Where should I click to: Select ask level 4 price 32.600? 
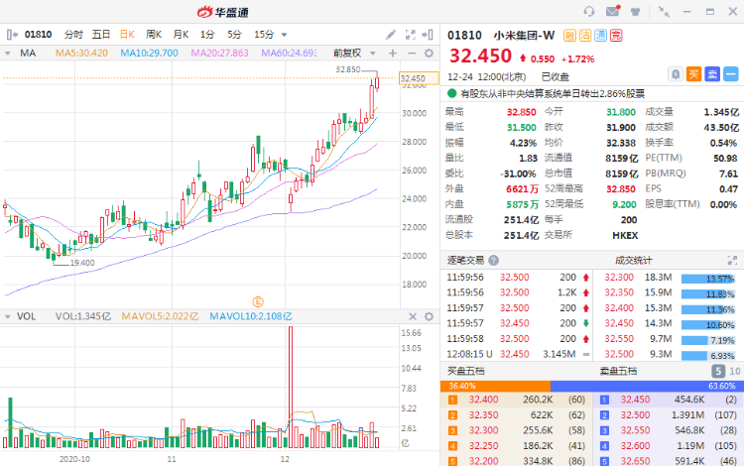point(635,446)
